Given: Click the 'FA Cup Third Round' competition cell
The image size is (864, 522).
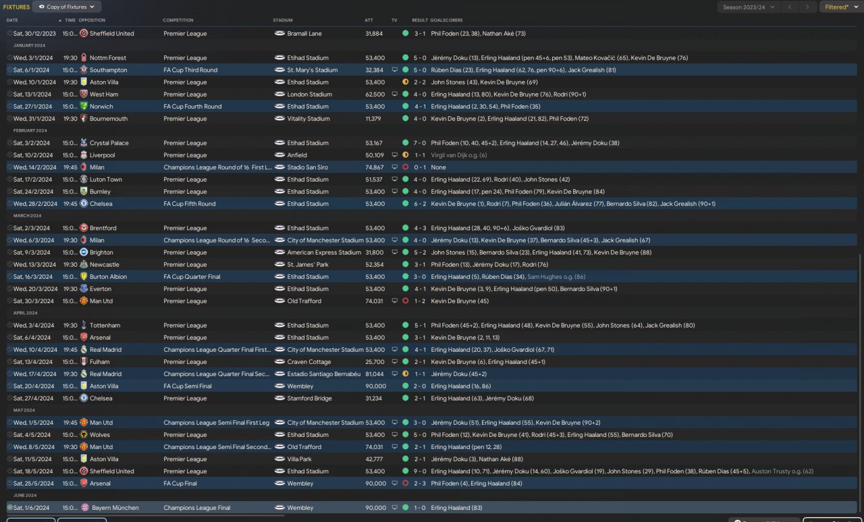Looking at the screenshot, I should (190, 70).
